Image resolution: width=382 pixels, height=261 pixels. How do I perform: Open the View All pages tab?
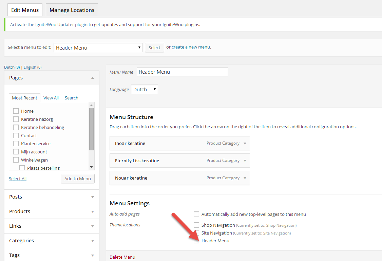point(51,98)
